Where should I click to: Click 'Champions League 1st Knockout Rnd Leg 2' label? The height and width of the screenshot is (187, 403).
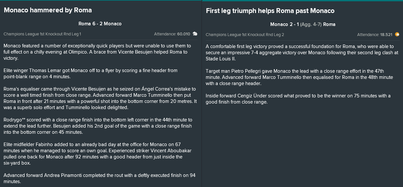[x=245, y=35]
